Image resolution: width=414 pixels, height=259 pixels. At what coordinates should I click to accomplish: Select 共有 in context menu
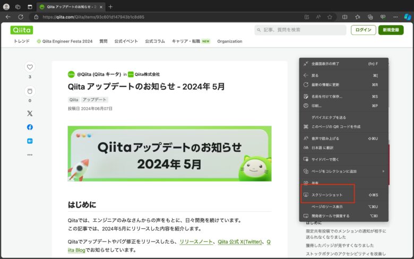pyautogui.click(x=343, y=183)
